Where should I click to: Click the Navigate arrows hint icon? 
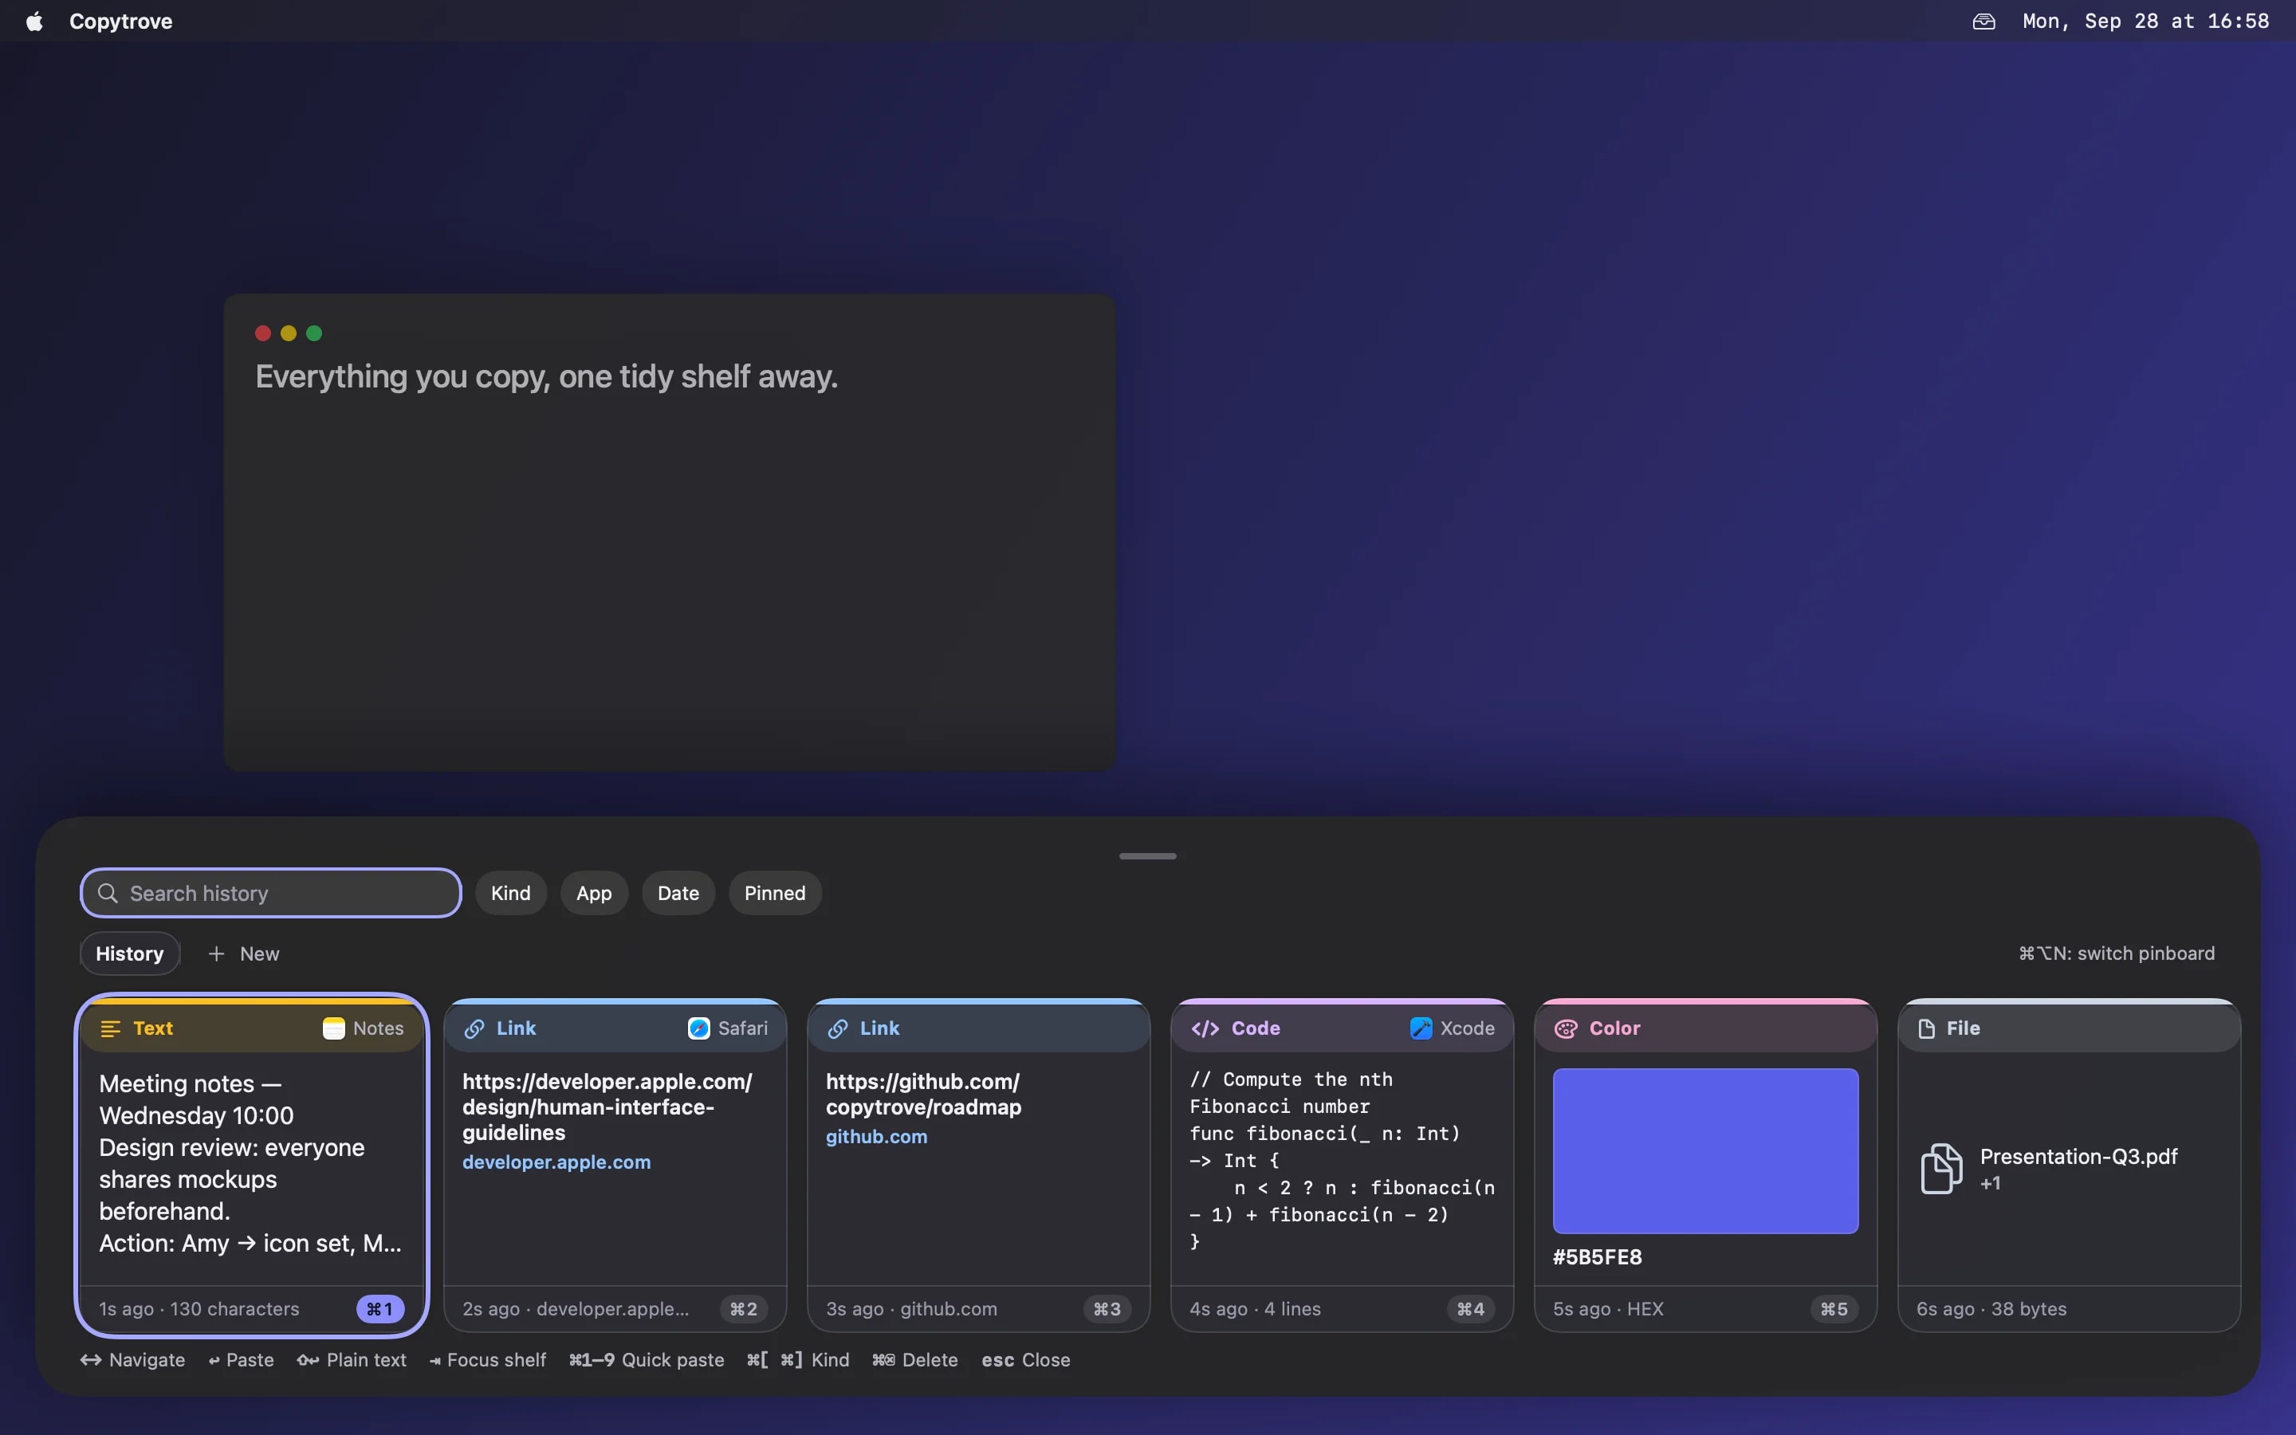(x=90, y=1360)
